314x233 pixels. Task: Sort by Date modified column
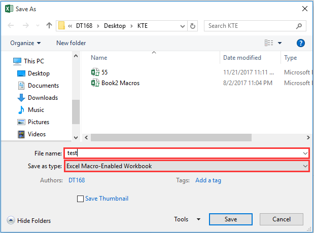[242, 58]
